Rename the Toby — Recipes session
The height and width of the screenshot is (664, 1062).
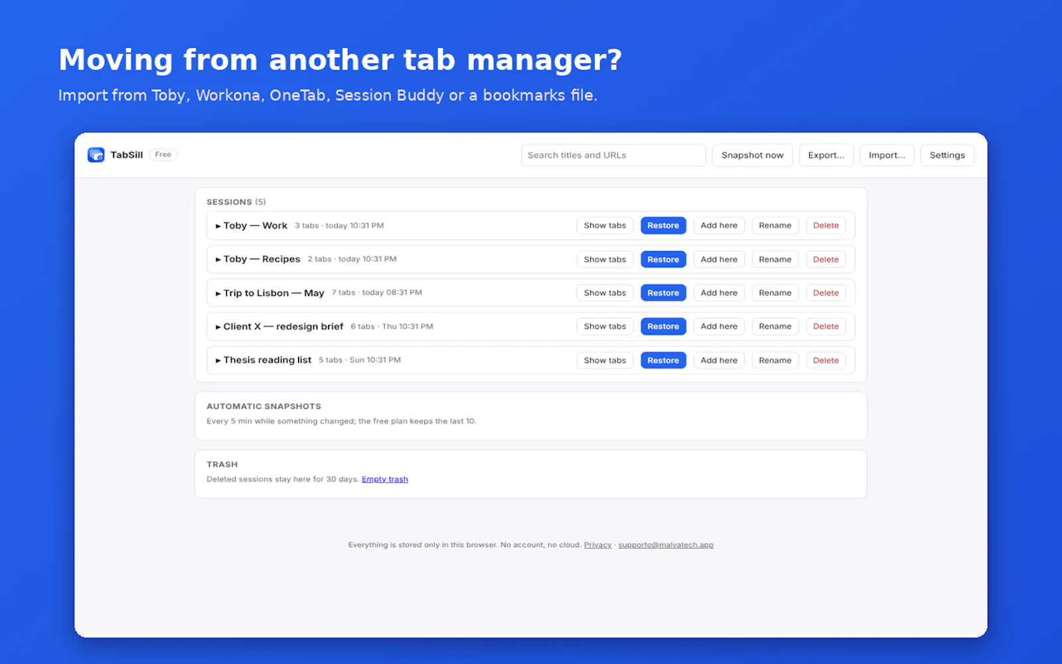click(775, 260)
